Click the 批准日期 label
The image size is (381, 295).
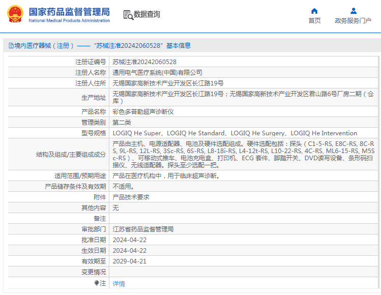tap(94, 240)
